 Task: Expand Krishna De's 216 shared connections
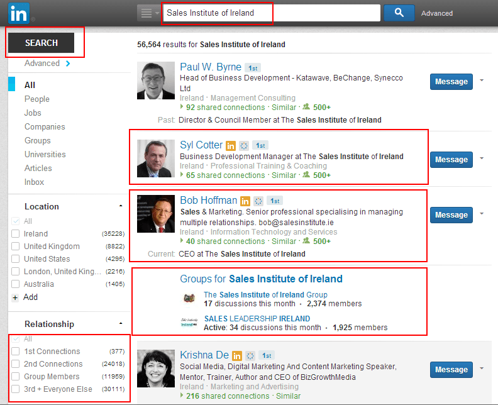[224, 396]
